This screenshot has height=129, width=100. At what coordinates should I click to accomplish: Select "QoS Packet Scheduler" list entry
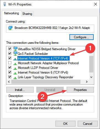33,54
